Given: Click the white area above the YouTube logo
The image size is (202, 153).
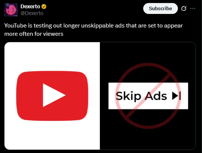Looking at the screenshot, I should click(52, 57).
